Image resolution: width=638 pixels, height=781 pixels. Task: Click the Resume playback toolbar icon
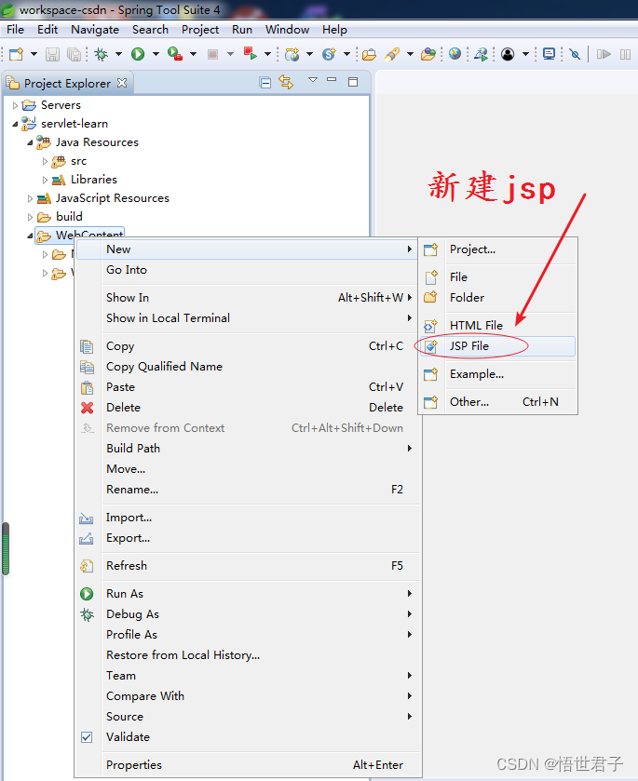click(604, 54)
